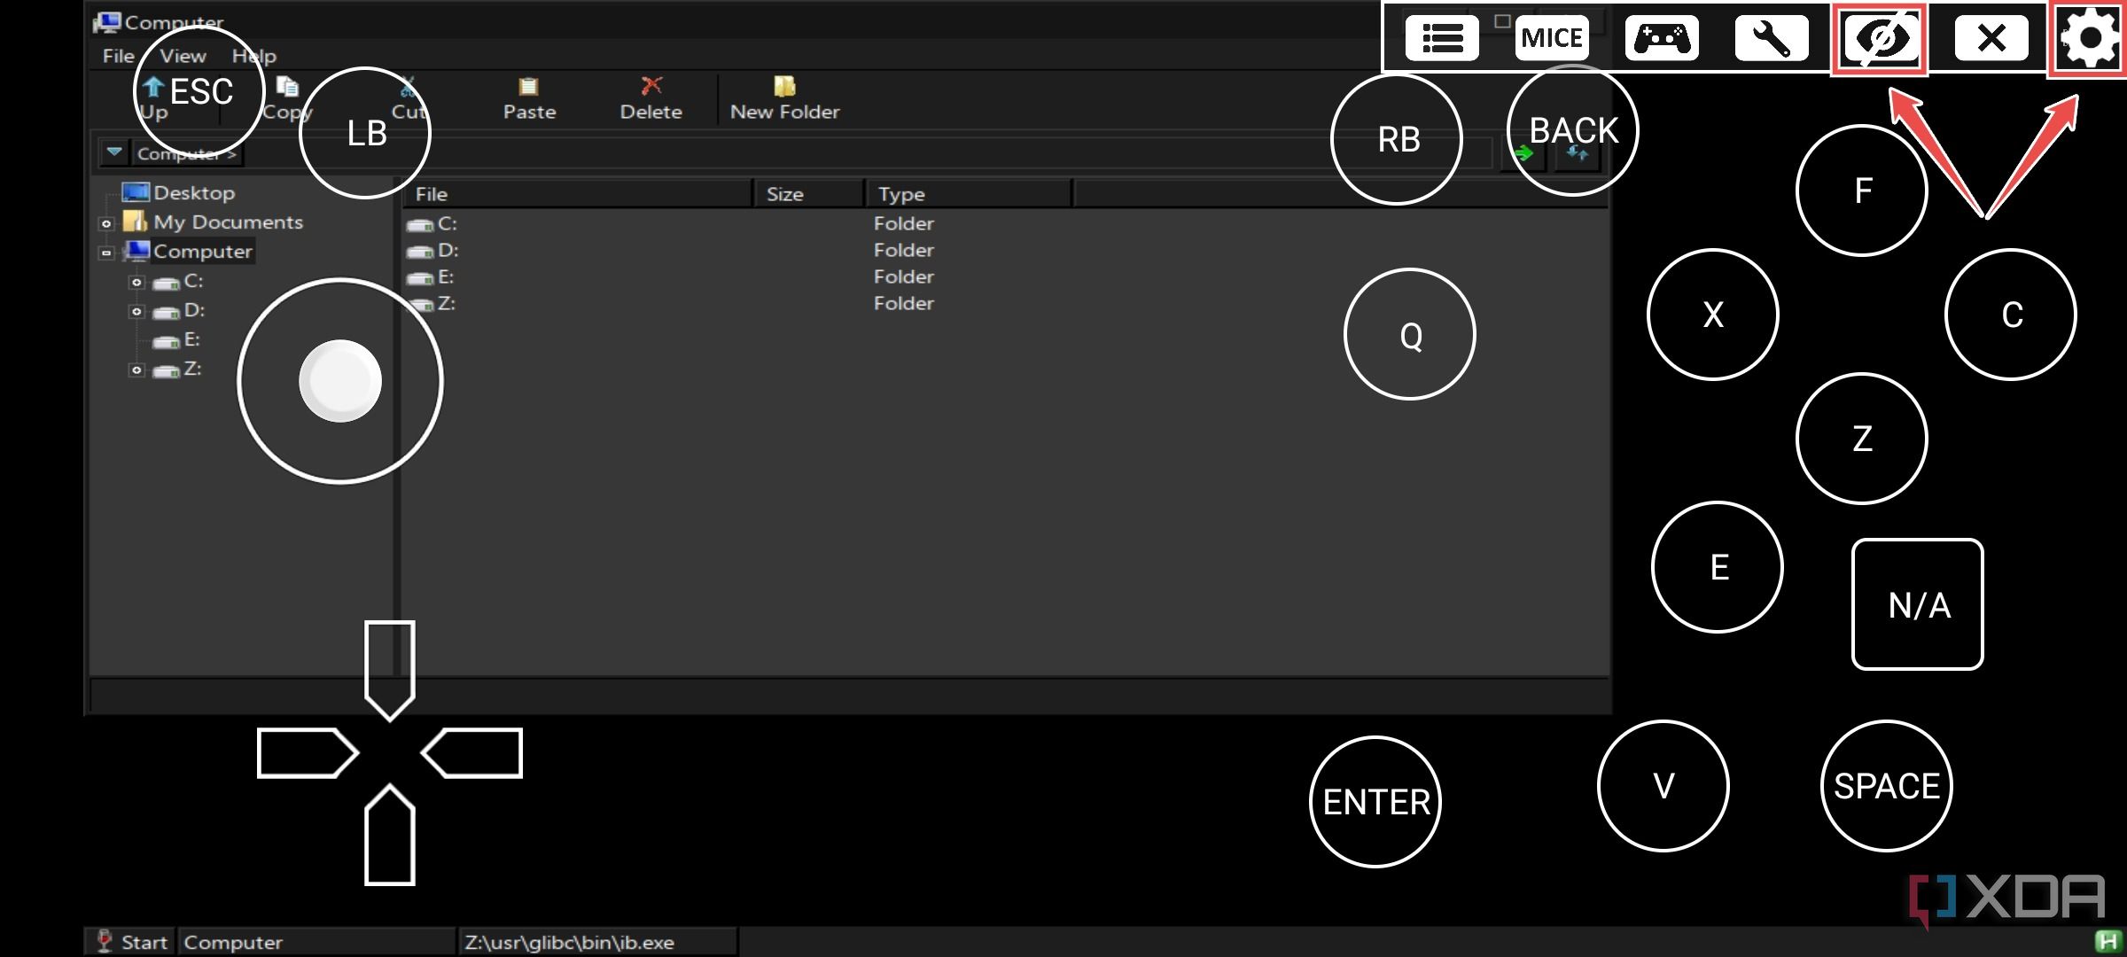Tap the D-pad down arrow
Image resolution: width=2127 pixels, height=957 pixels.
[x=390, y=835]
